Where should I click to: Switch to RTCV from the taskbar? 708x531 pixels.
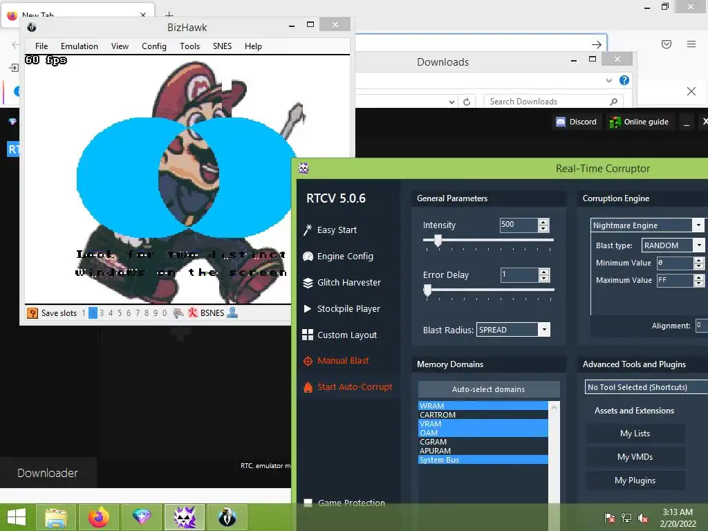click(184, 517)
